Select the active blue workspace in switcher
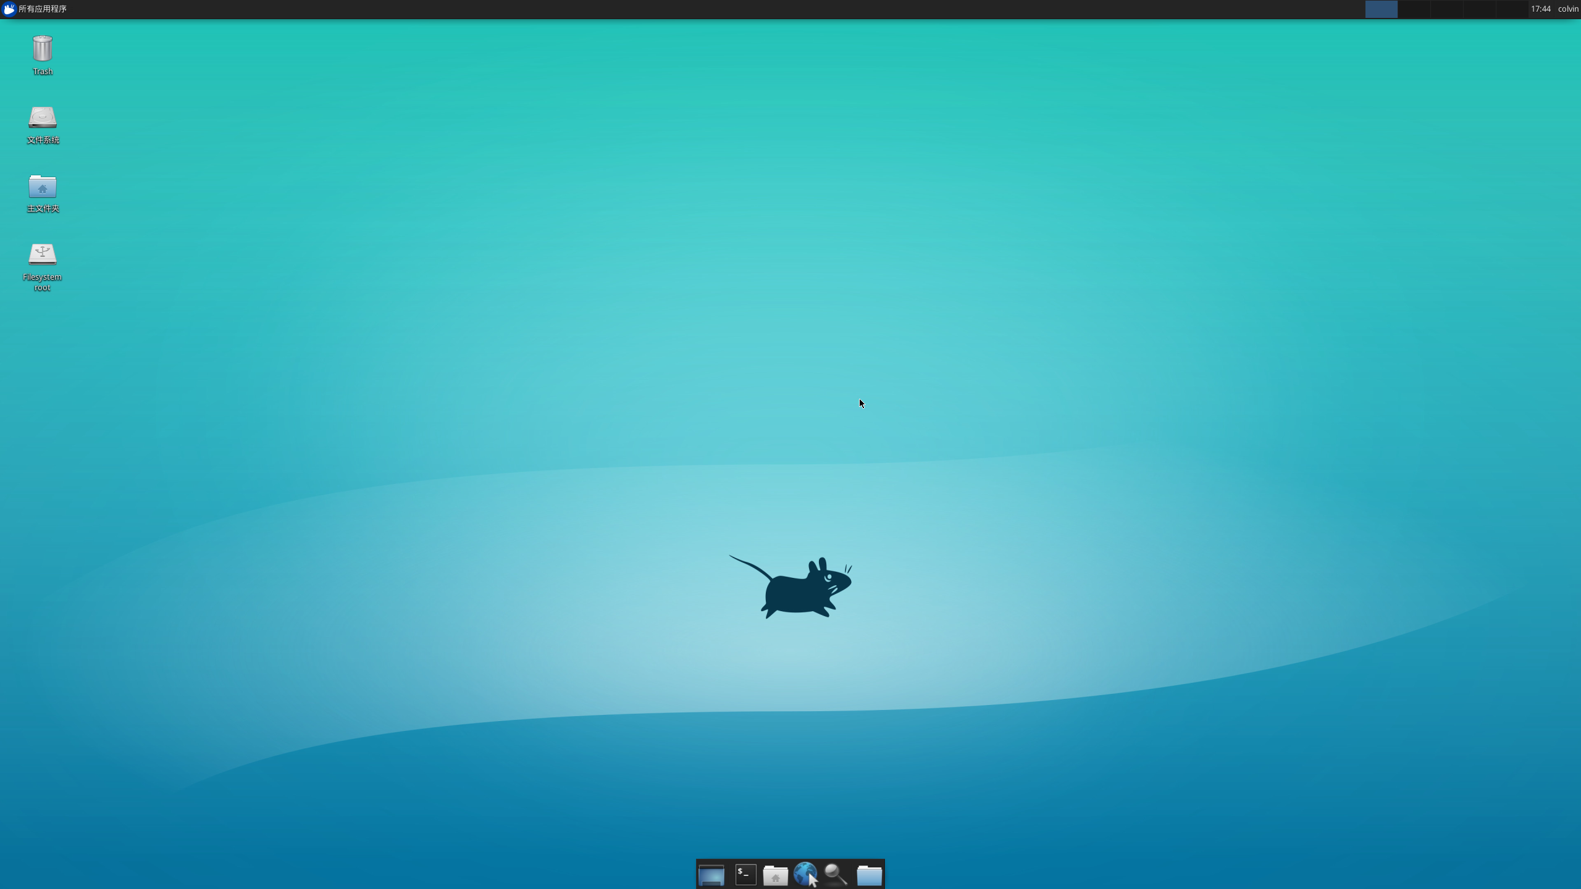This screenshot has width=1581, height=889. coord(1381,9)
